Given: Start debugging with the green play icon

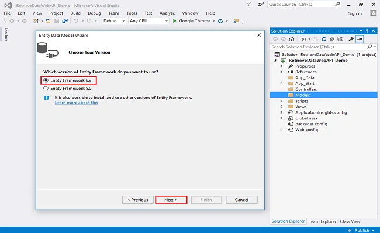Looking at the screenshot, I should (174, 21).
